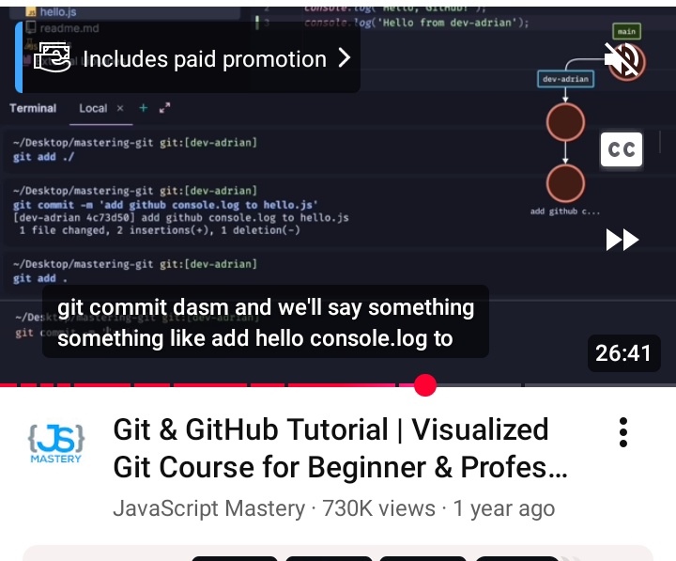Click the subtitle caption text box
Viewport: 676px width, 561px height.
click(266, 321)
